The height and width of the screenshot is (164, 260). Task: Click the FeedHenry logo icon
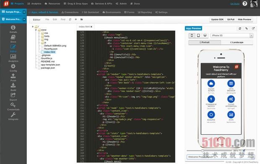6,4
